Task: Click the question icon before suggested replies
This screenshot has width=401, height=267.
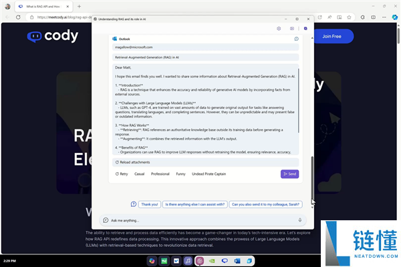Action: click(134, 204)
